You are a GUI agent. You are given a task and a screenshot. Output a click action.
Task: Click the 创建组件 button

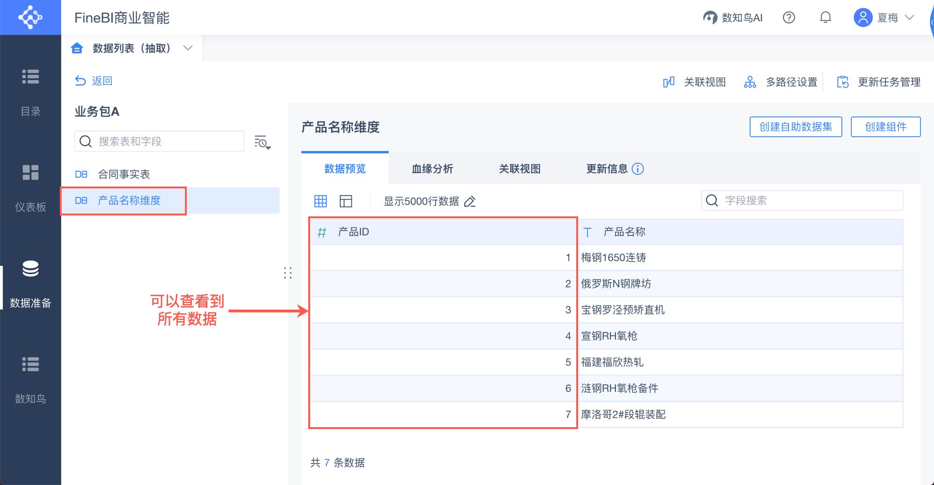coord(885,127)
